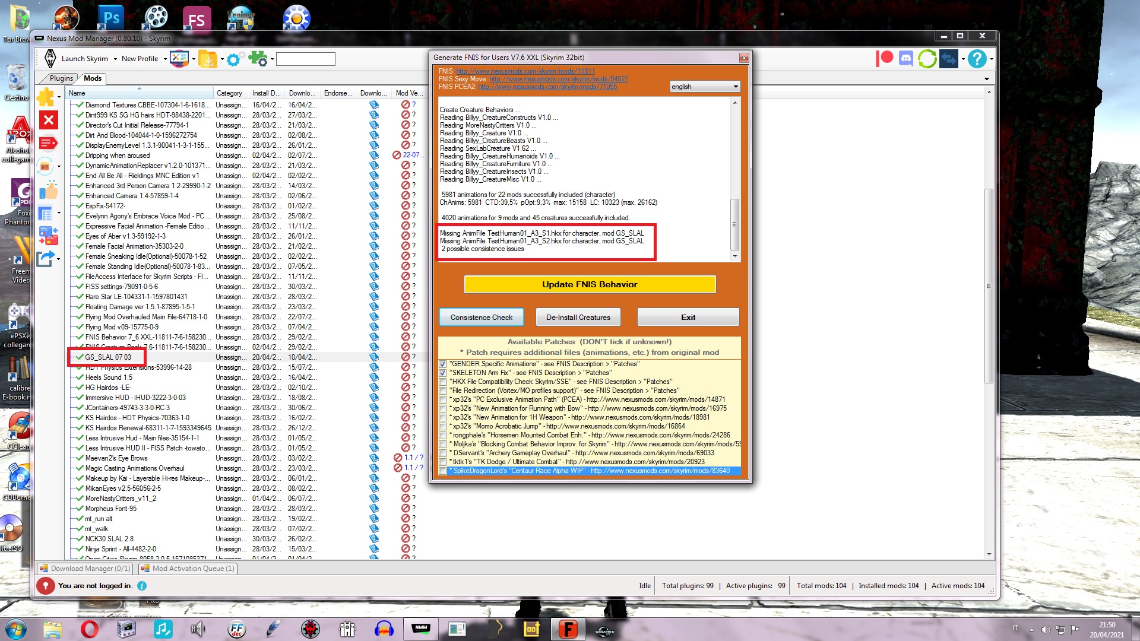The width and height of the screenshot is (1140, 641).
Task: Click the Skyrim logo launch icon
Action: (50, 59)
